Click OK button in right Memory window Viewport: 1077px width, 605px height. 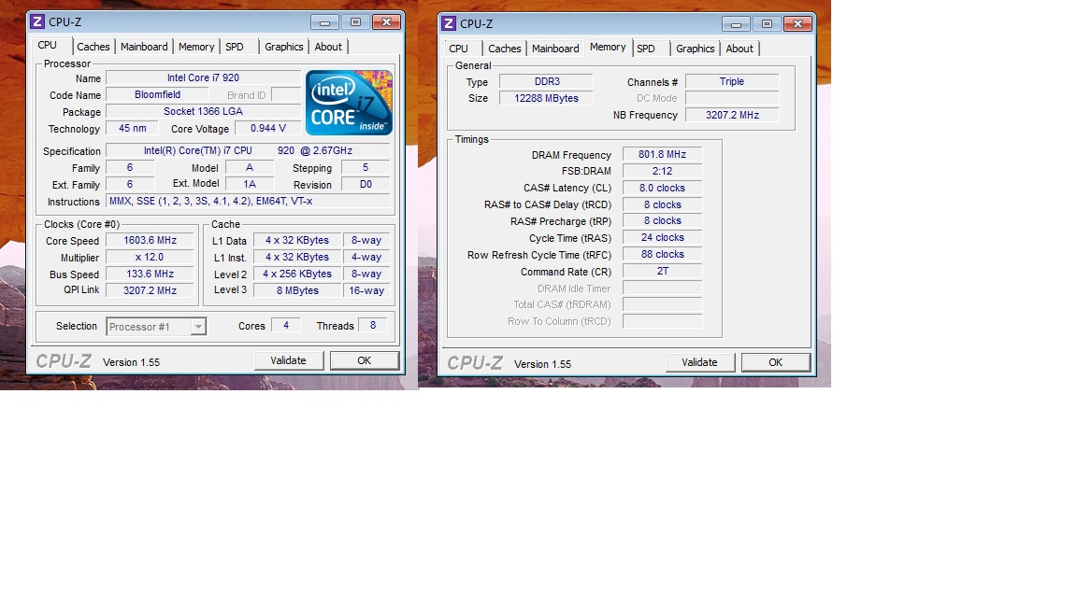click(775, 362)
